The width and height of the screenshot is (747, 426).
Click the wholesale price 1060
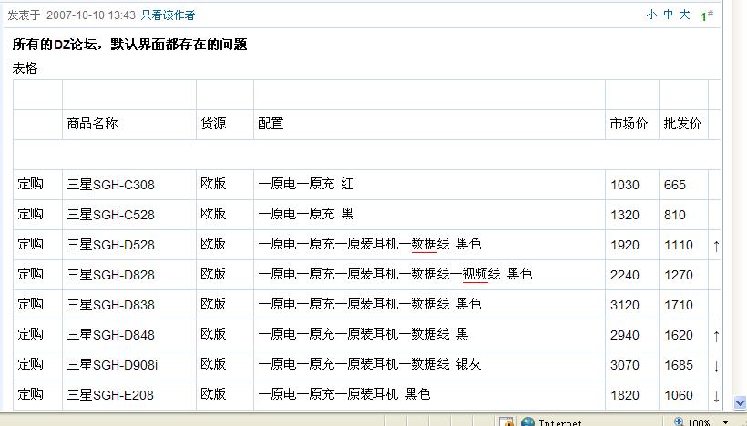[x=679, y=394]
